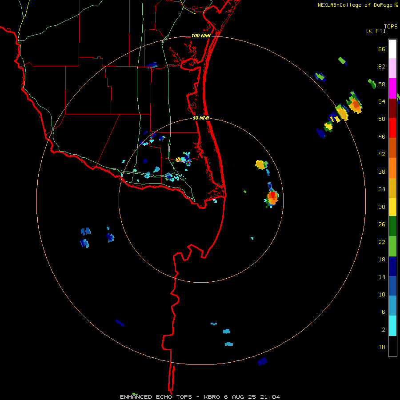The width and height of the screenshot is (400, 400).
Task: Click the 14 value on the scale
Action: pos(382,277)
